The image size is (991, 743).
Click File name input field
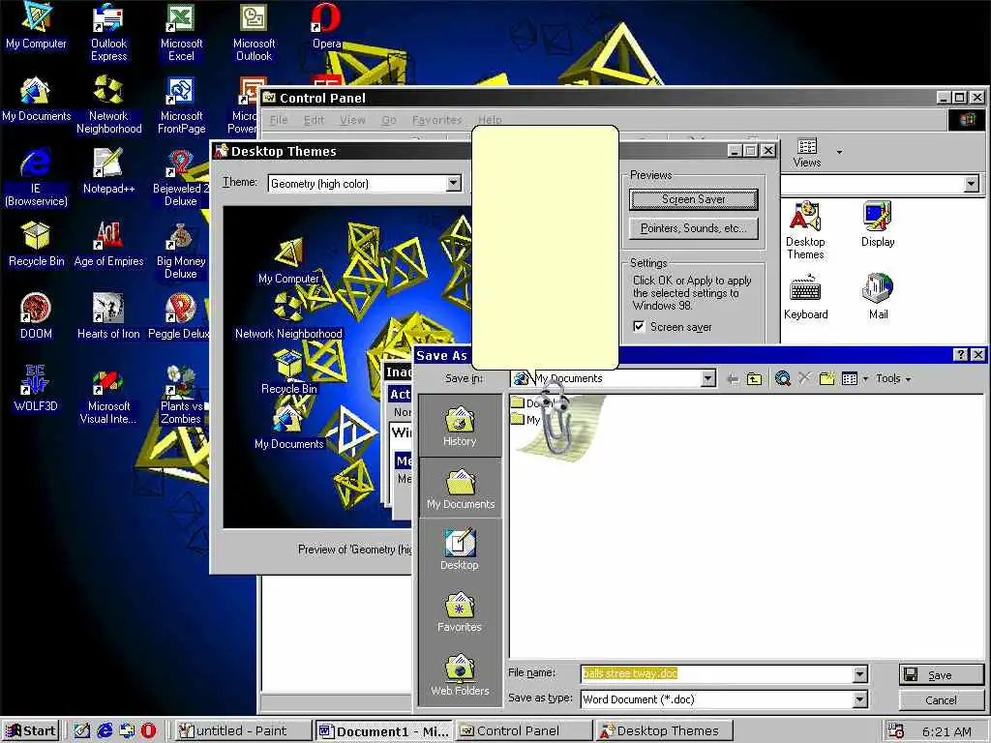pyautogui.click(x=717, y=674)
